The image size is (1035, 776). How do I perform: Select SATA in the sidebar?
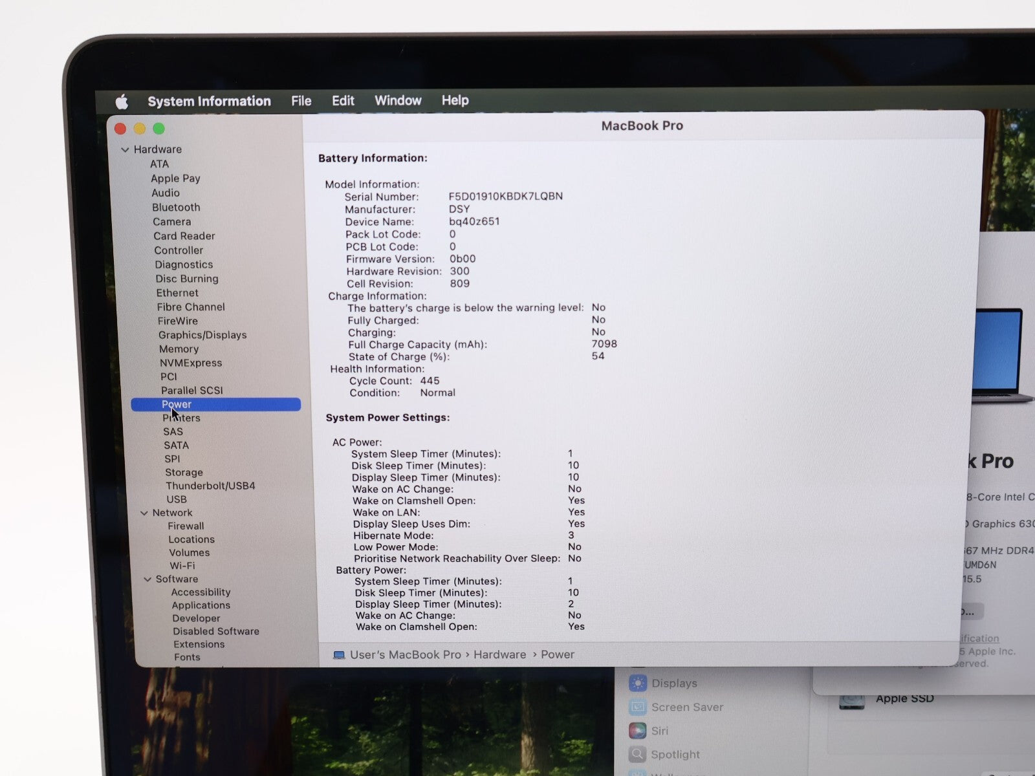[x=176, y=446]
